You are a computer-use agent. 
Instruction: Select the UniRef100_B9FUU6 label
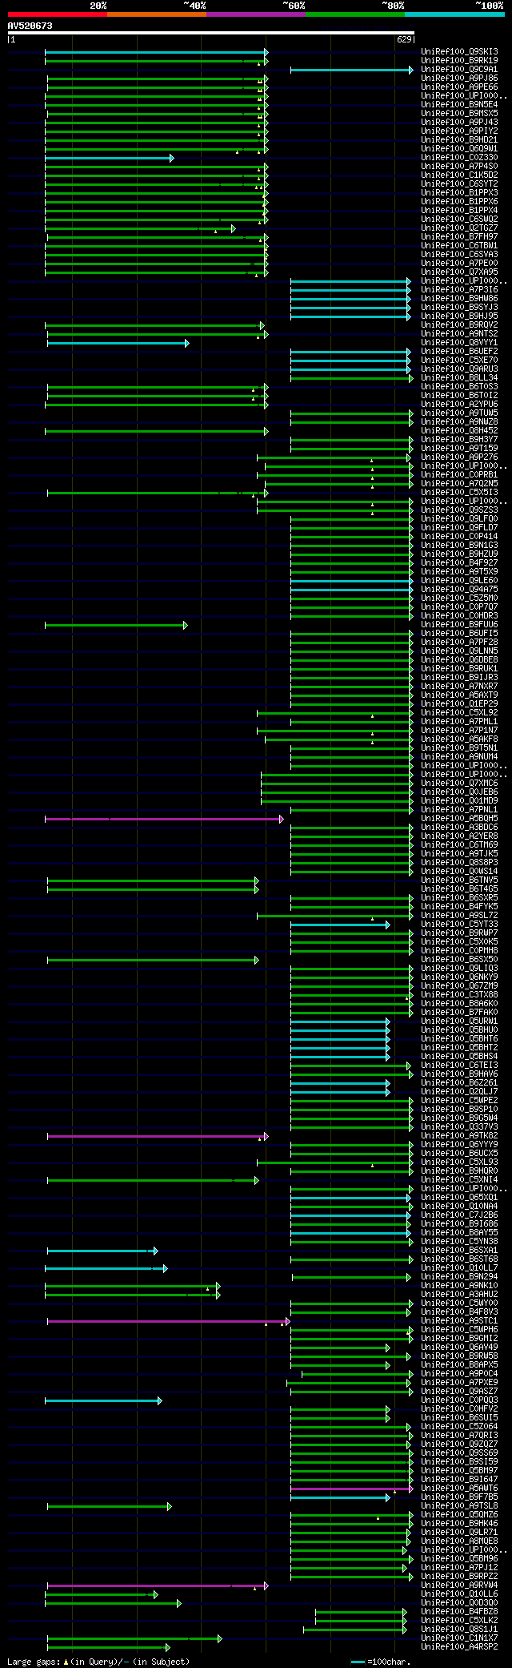(x=459, y=625)
